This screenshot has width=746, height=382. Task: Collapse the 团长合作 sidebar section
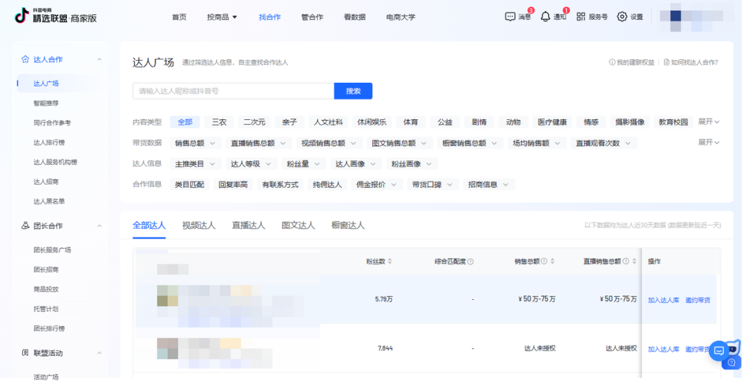(x=99, y=225)
